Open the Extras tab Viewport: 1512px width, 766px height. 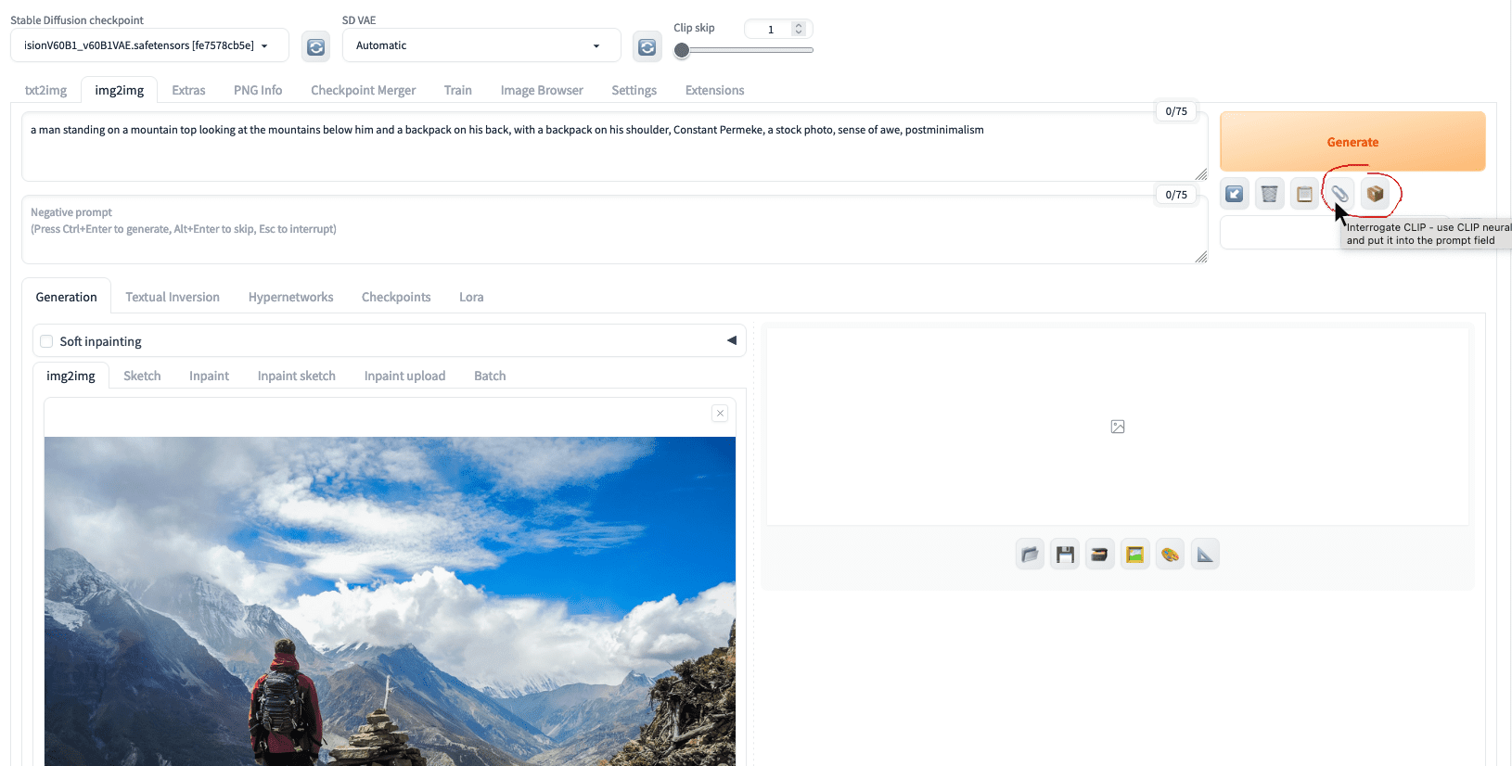click(188, 90)
